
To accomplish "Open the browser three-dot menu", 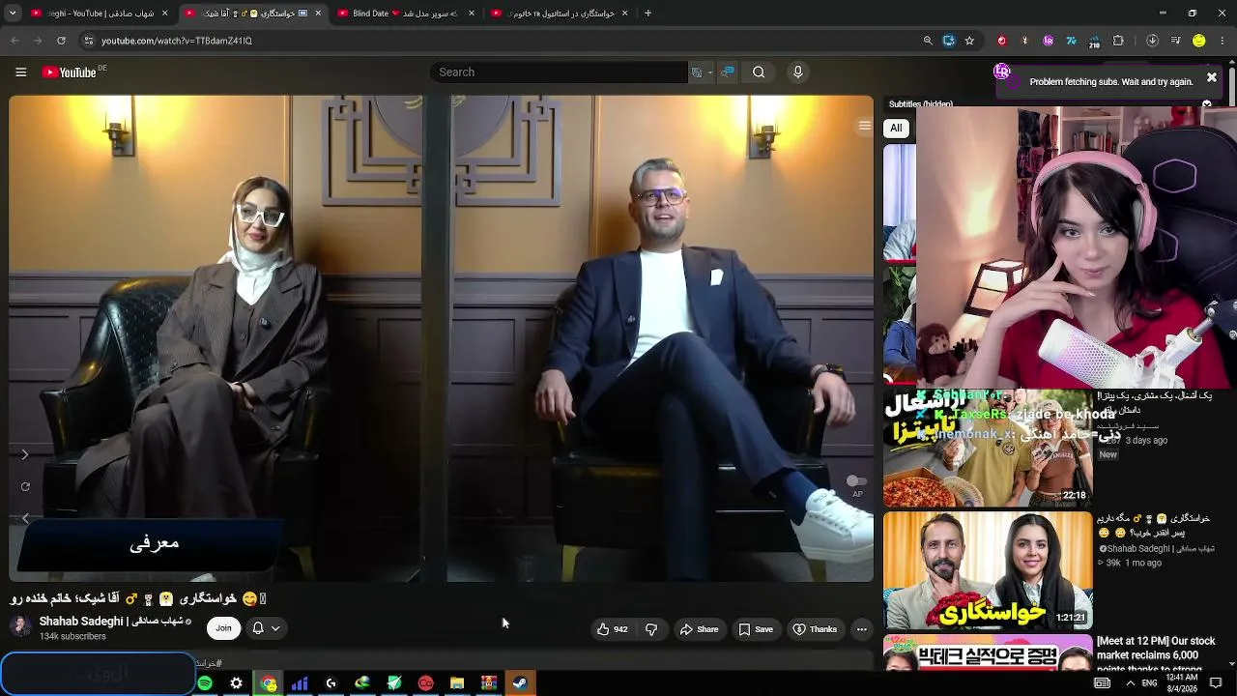I will pos(1223,41).
